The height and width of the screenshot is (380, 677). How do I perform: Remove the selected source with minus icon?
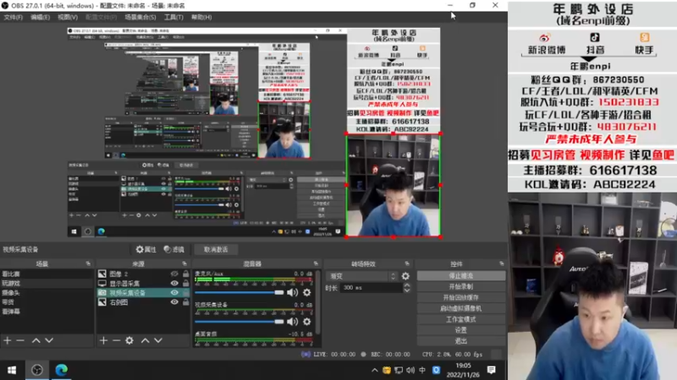[x=116, y=340]
